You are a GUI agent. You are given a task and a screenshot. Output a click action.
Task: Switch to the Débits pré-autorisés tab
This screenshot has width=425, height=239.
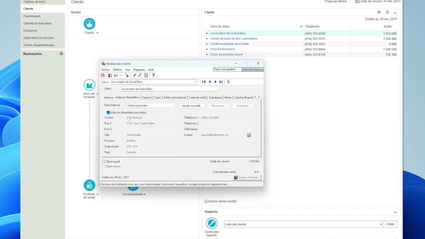[175, 98]
